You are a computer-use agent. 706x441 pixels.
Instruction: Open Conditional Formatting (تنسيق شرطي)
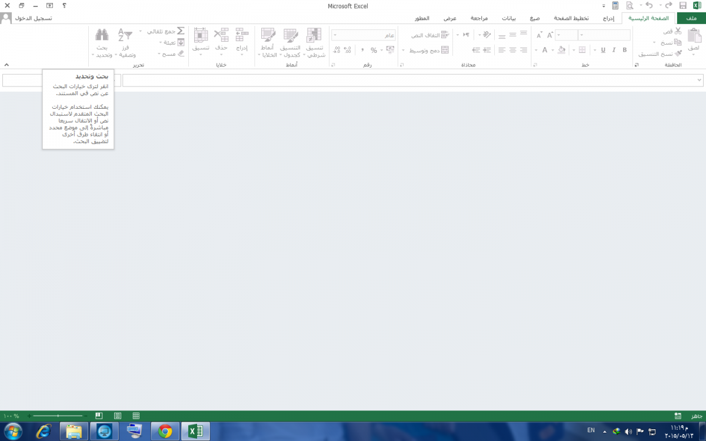[x=315, y=42]
